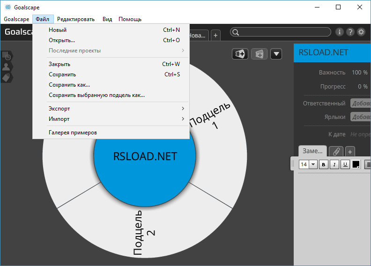Click the add subgoal icon

[x=240, y=54]
